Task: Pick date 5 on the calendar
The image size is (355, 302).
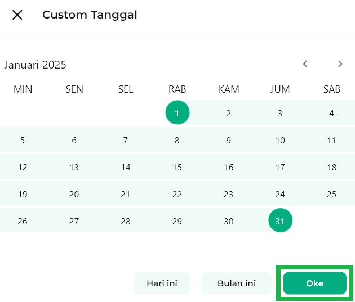Action: click(23, 141)
